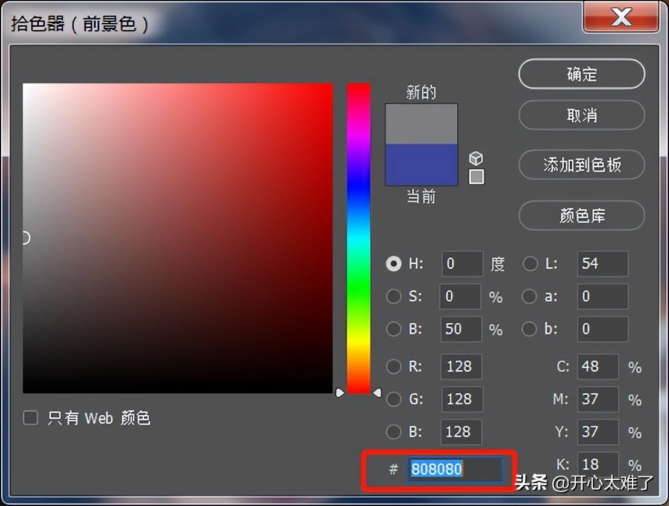Click the S percent input field
Screen dimensions: 669x506
460,296
